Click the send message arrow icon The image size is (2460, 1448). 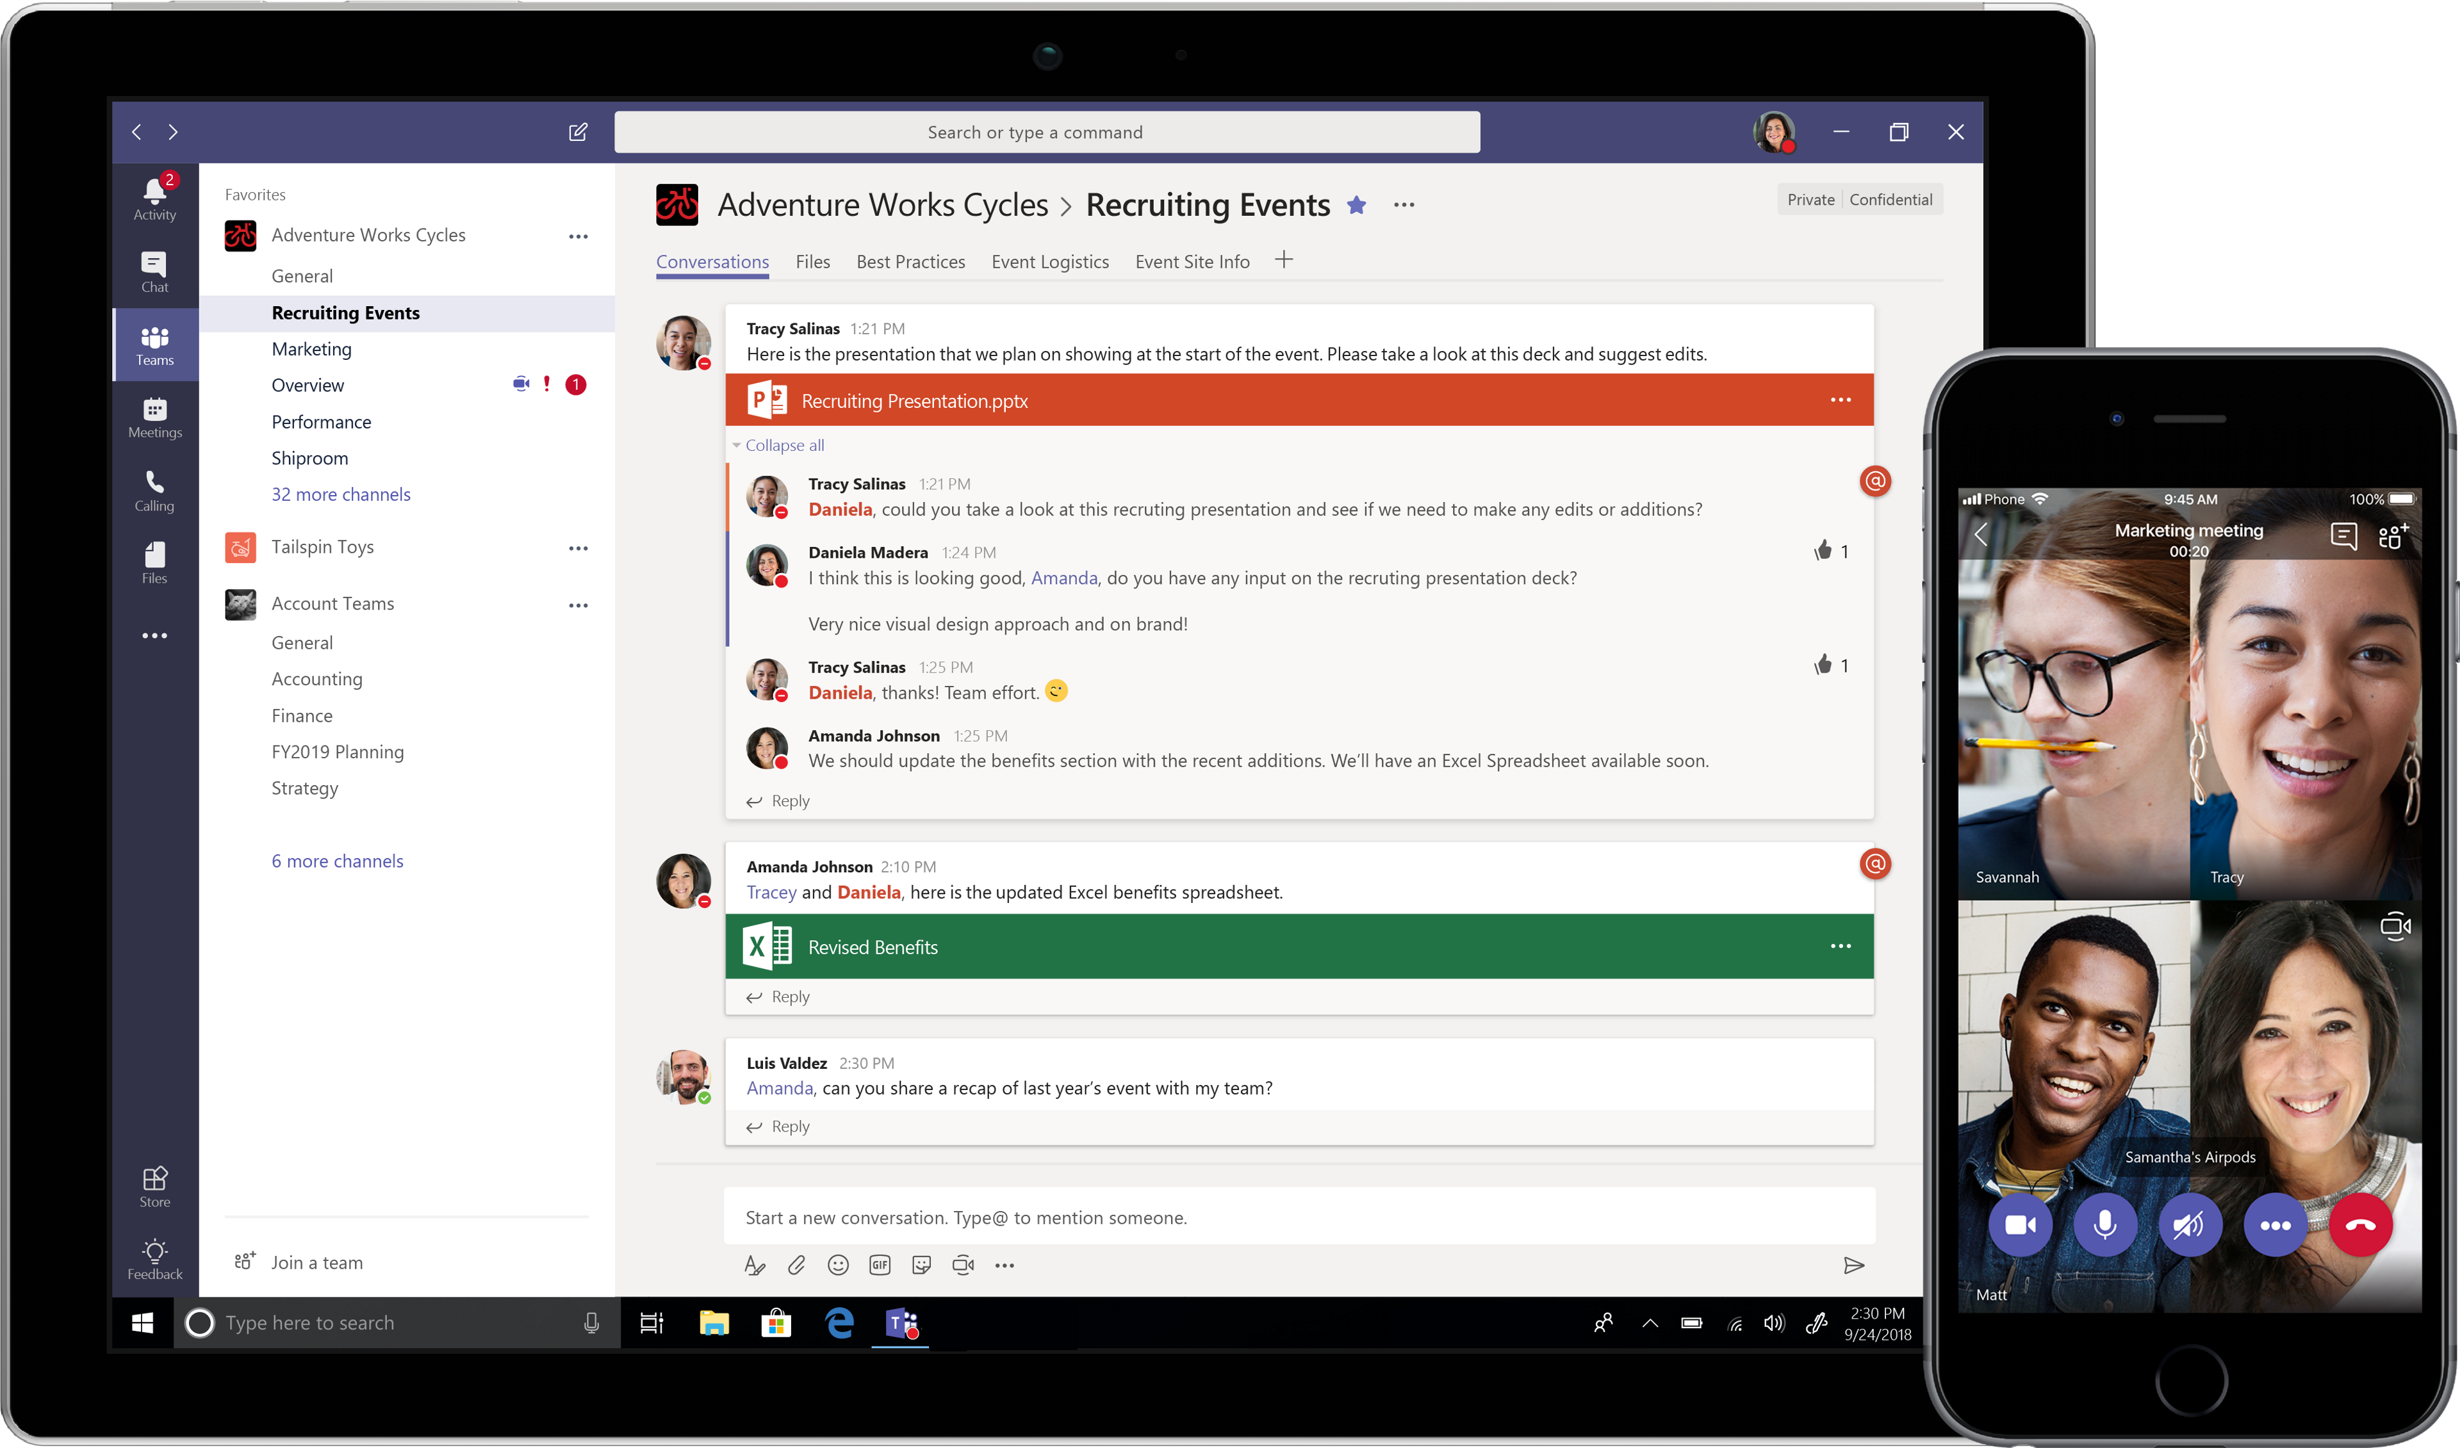pos(1854,1265)
